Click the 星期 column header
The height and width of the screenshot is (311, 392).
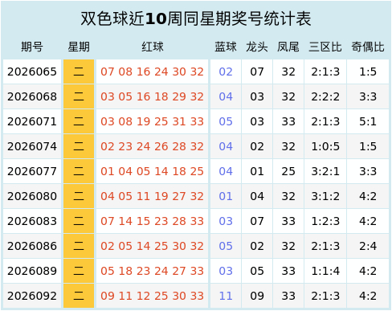(x=79, y=47)
